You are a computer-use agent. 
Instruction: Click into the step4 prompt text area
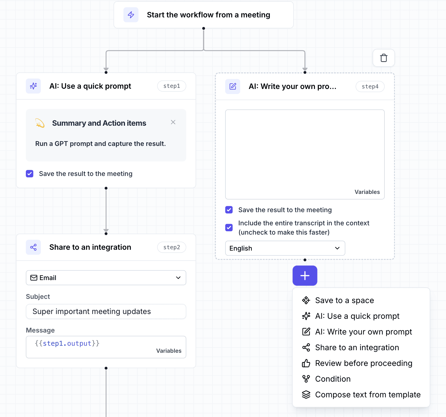pos(305,154)
